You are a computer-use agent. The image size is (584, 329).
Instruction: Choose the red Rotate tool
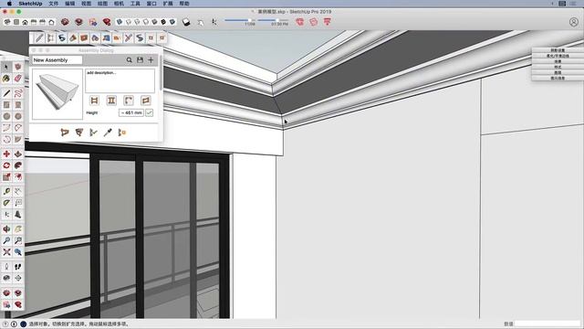6,165
